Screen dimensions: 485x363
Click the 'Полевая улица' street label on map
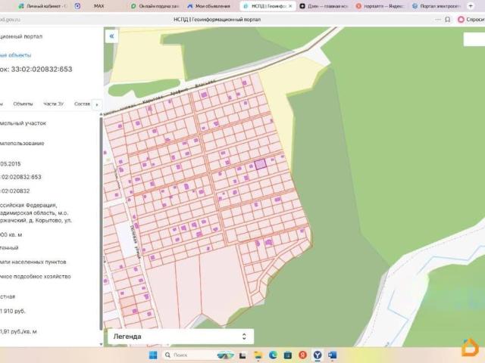tap(135, 240)
